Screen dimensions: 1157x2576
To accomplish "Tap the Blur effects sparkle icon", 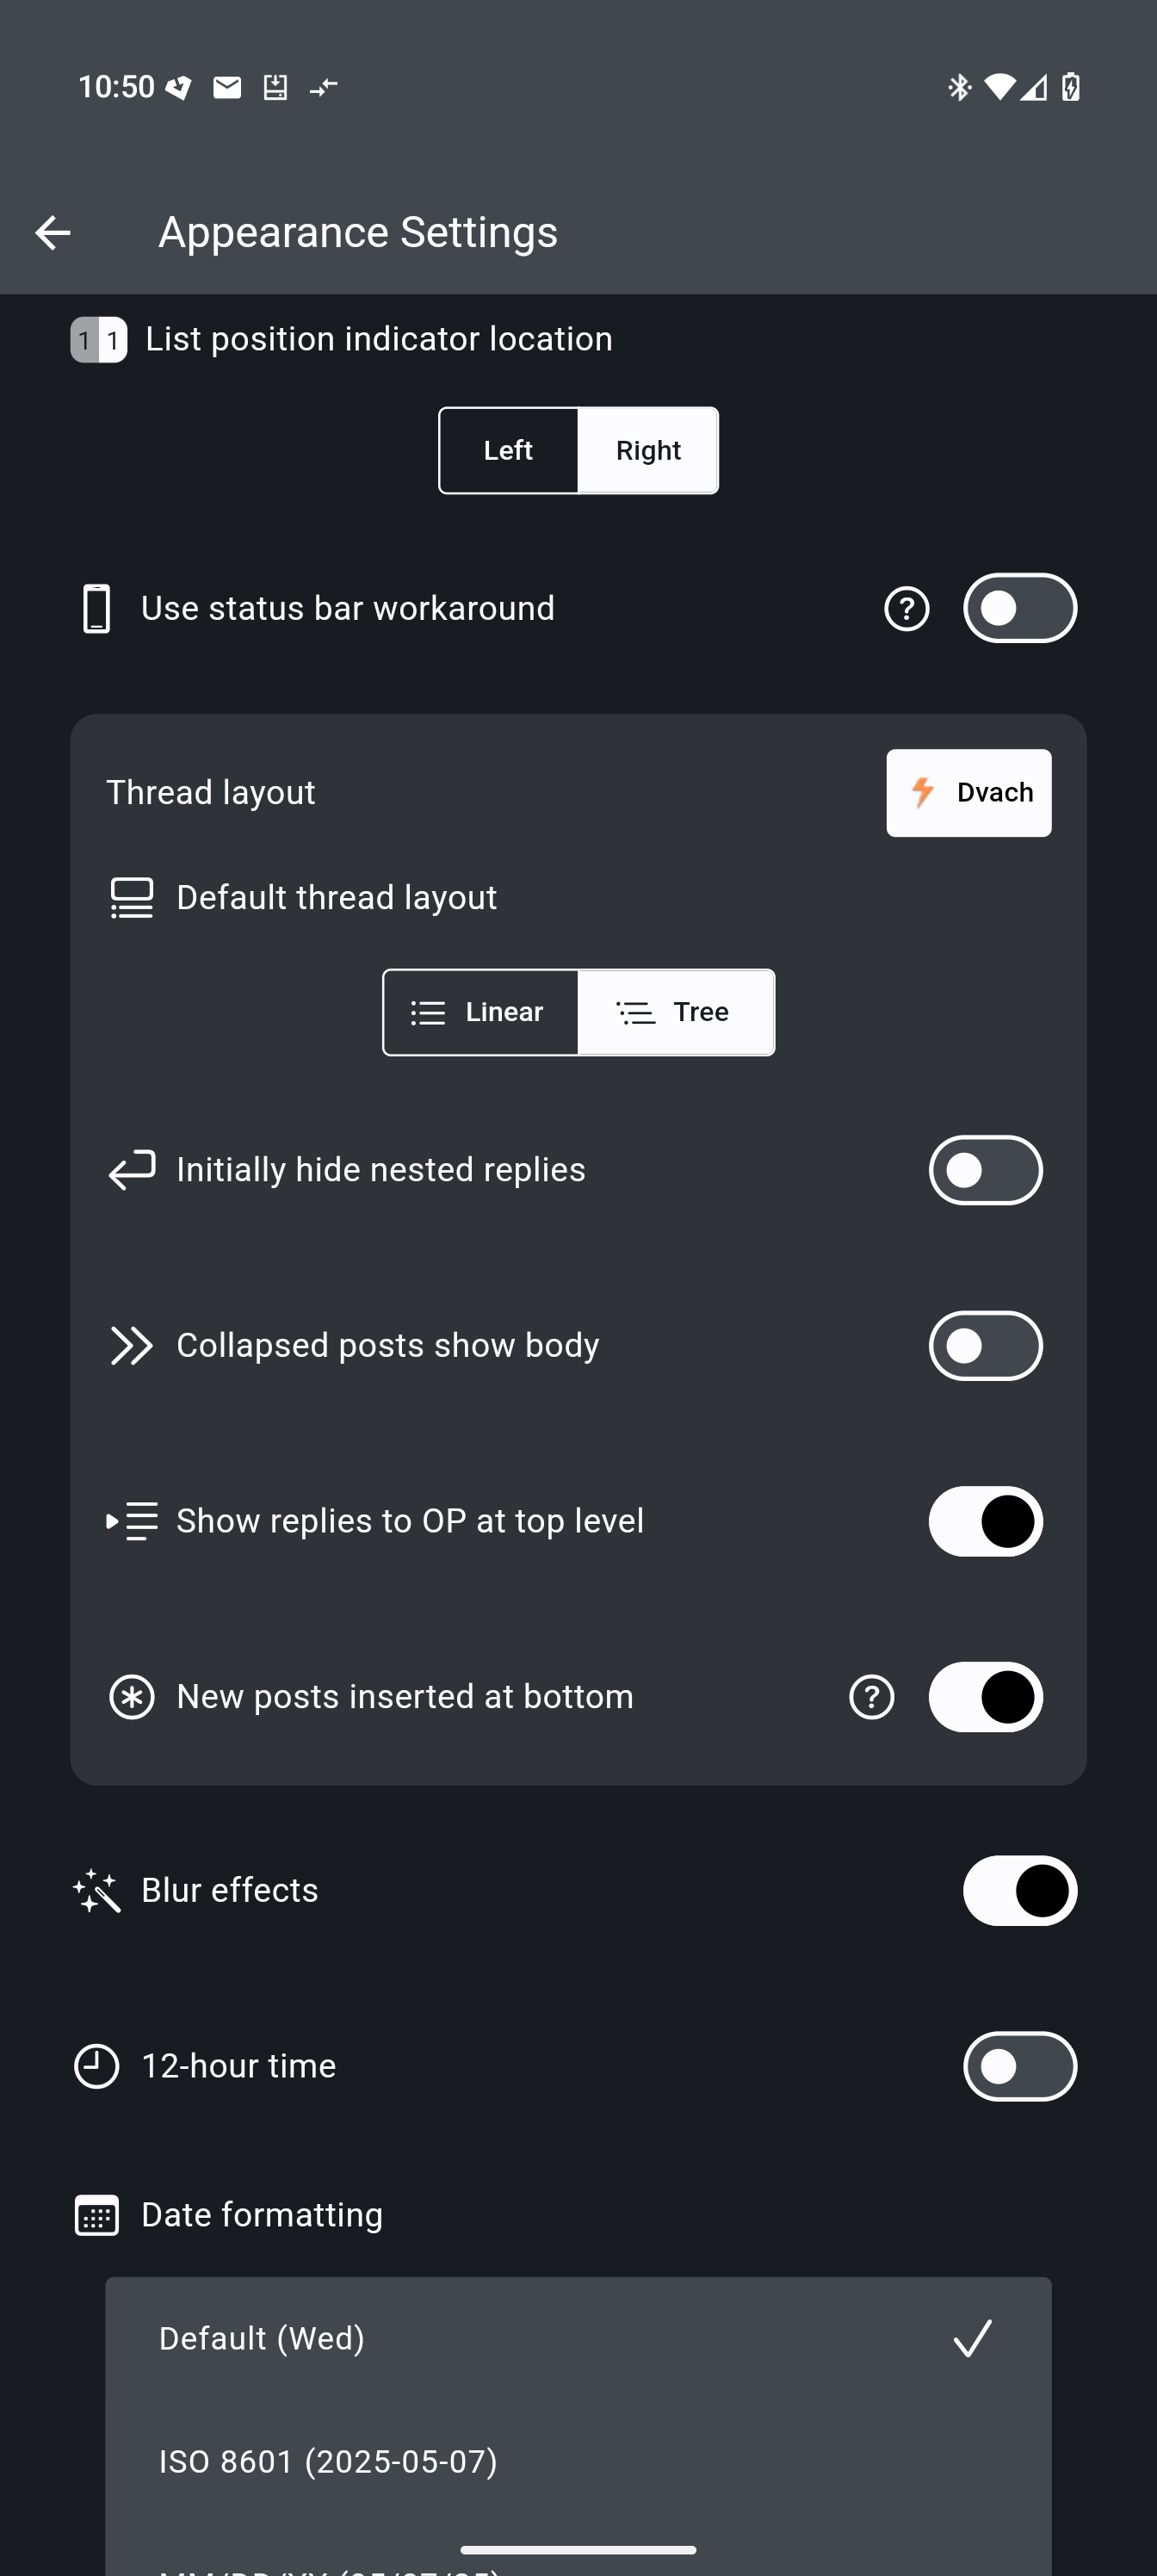I will click(x=97, y=1891).
